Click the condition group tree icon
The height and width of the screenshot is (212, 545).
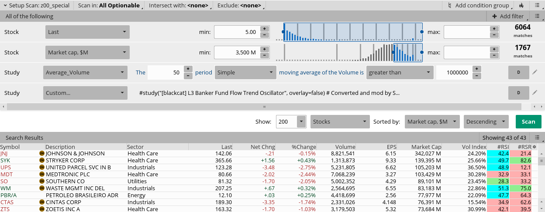tap(450, 5)
